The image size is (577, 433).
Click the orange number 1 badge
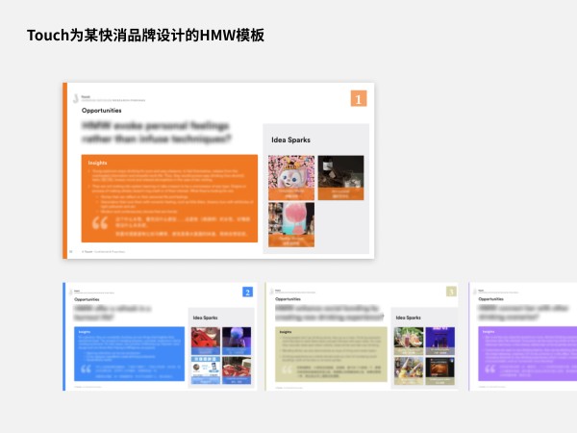(359, 98)
